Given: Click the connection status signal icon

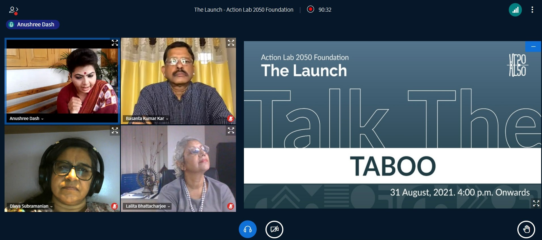Looking at the screenshot, I should (515, 10).
